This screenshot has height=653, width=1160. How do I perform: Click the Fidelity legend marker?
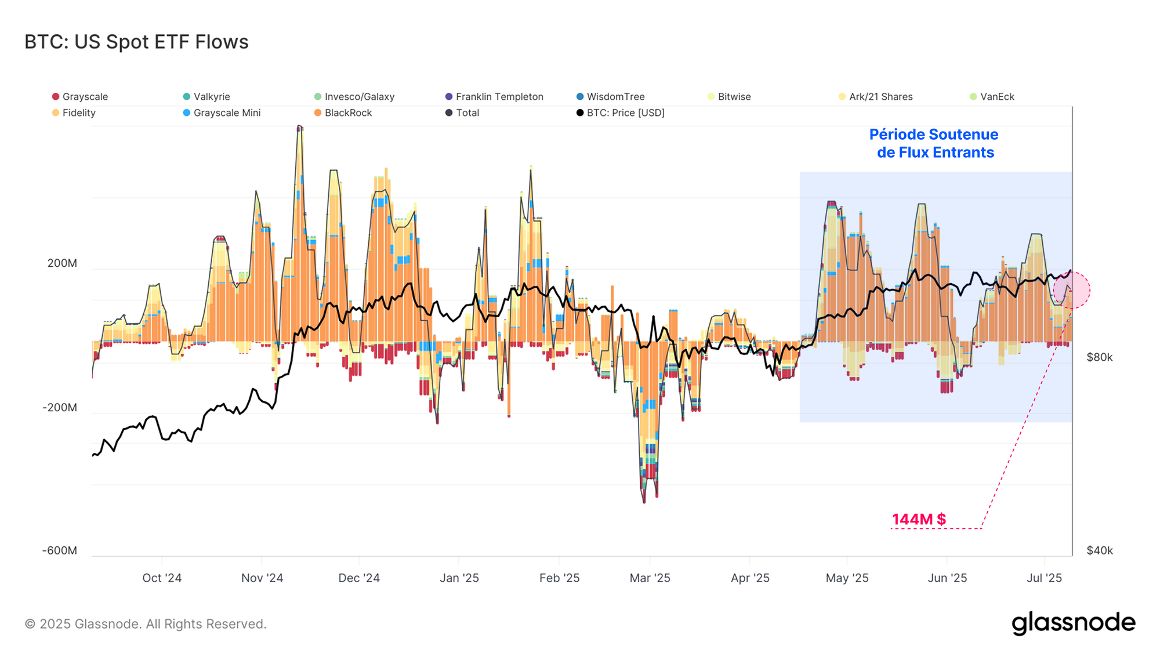point(56,113)
